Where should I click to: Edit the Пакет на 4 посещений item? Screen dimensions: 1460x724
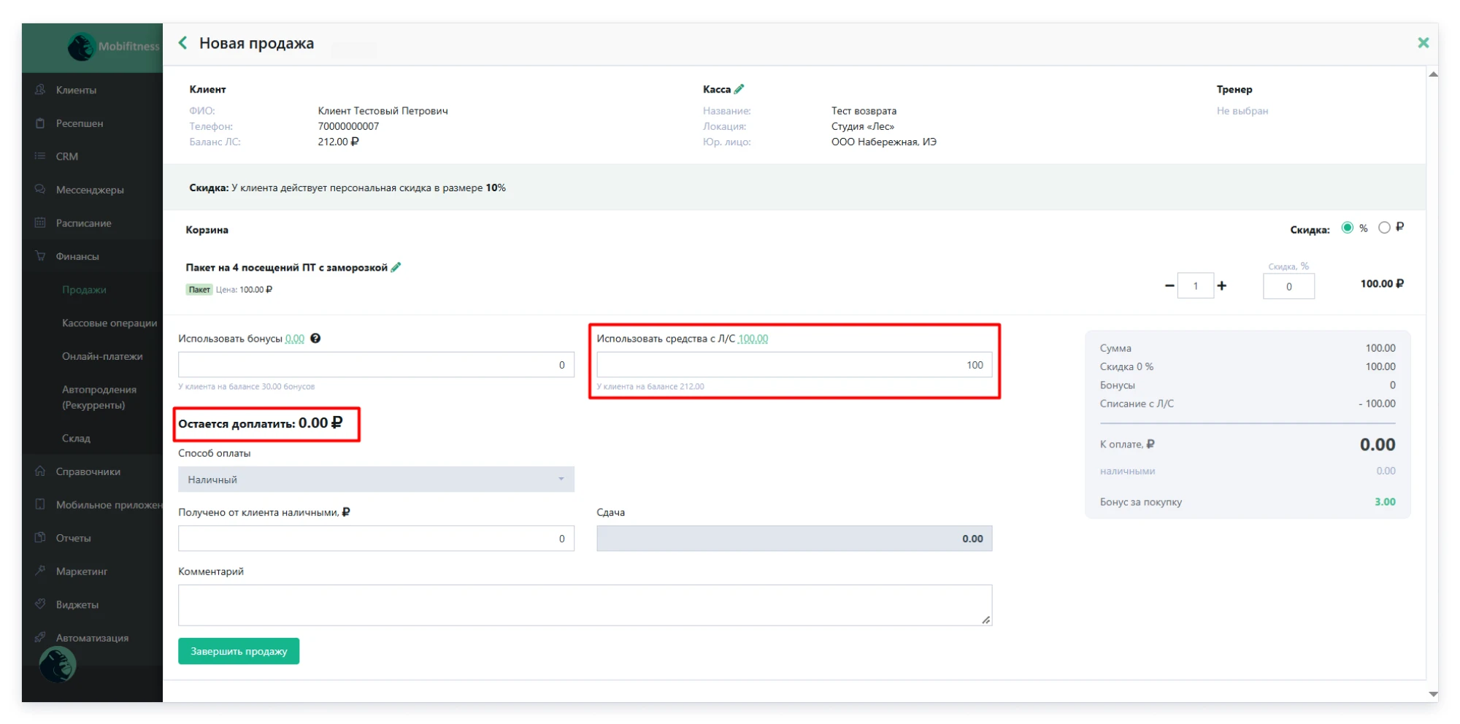[396, 267]
